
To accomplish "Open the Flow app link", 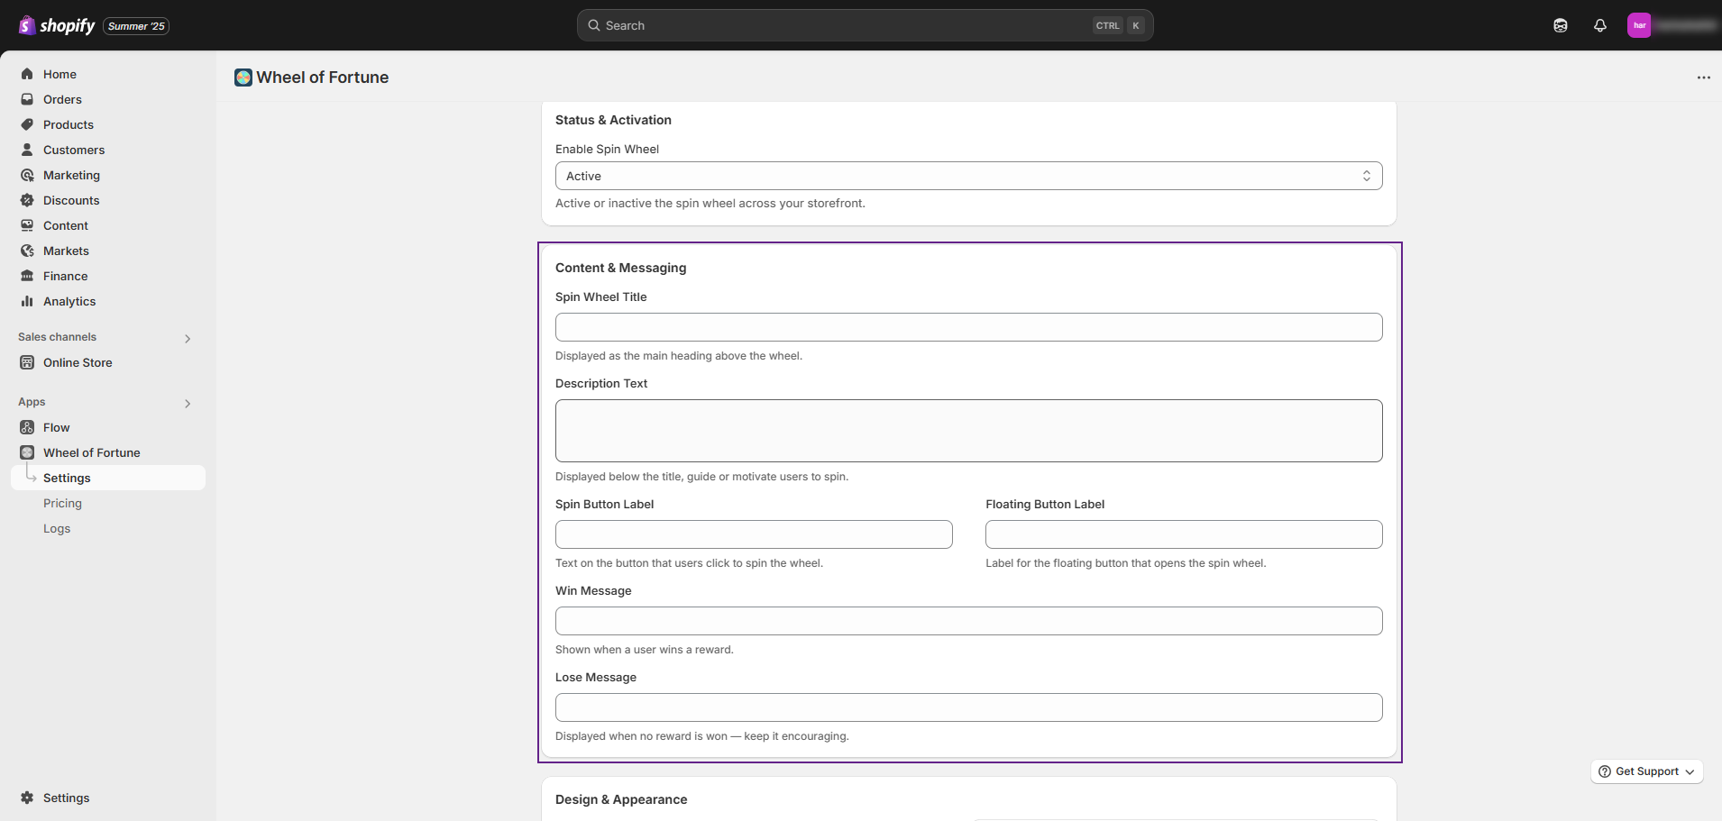I will point(56,427).
